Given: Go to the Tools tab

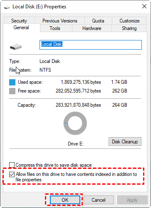Looking at the screenshot, I should 55,28.
